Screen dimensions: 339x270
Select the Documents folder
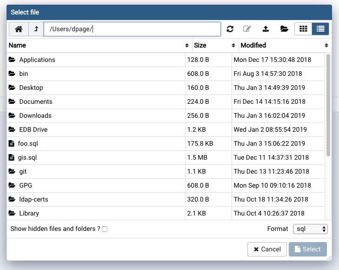[x=35, y=101]
